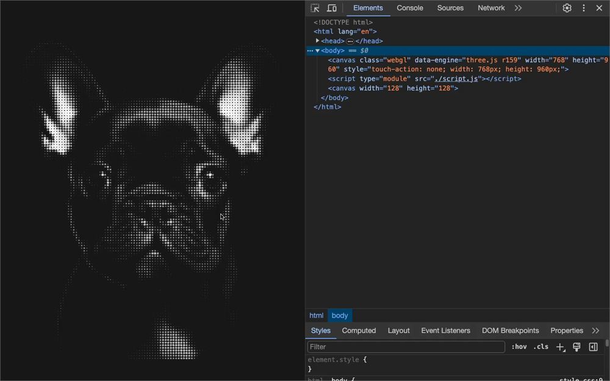Click the WebGL dog halftone canvas
The height and width of the screenshot is (381, 610).
152,190
